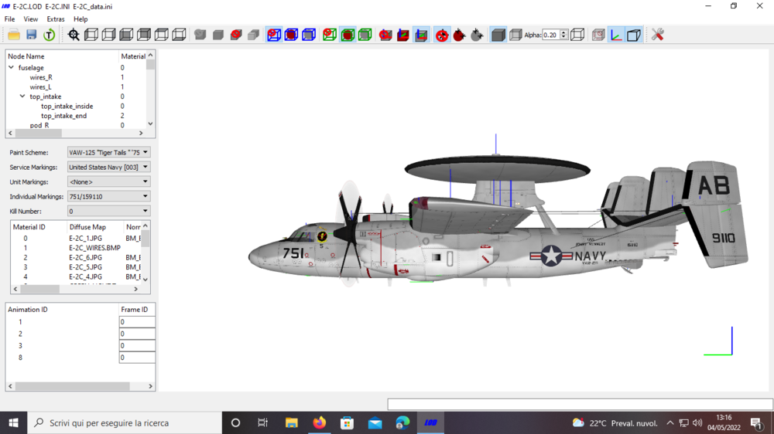The image size is (774, 434).
Task: Open the Individual Markings dropdown
Action: [x=108, y=197]
